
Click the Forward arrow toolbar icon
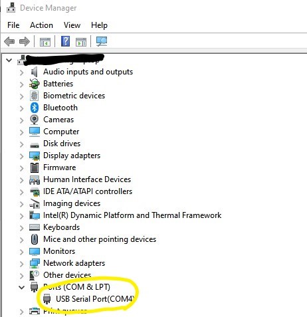[25, 41]
